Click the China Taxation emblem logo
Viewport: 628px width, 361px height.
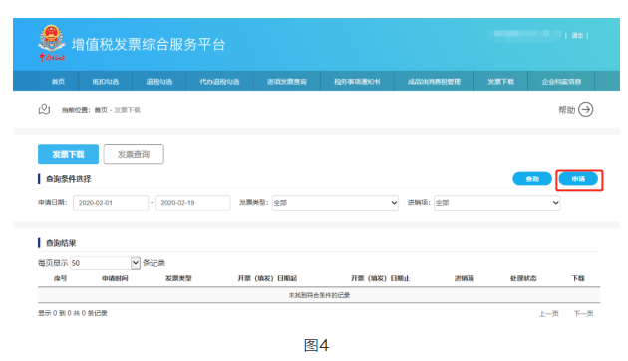(52, 43)
